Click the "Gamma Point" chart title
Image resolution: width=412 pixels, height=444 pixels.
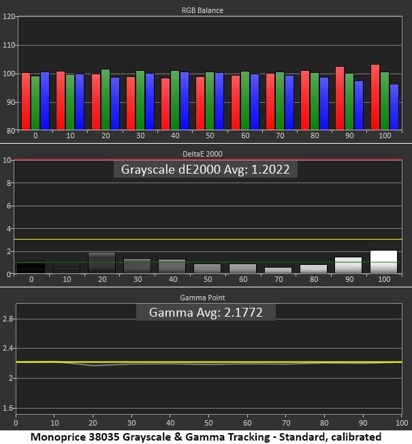point(202,298)
